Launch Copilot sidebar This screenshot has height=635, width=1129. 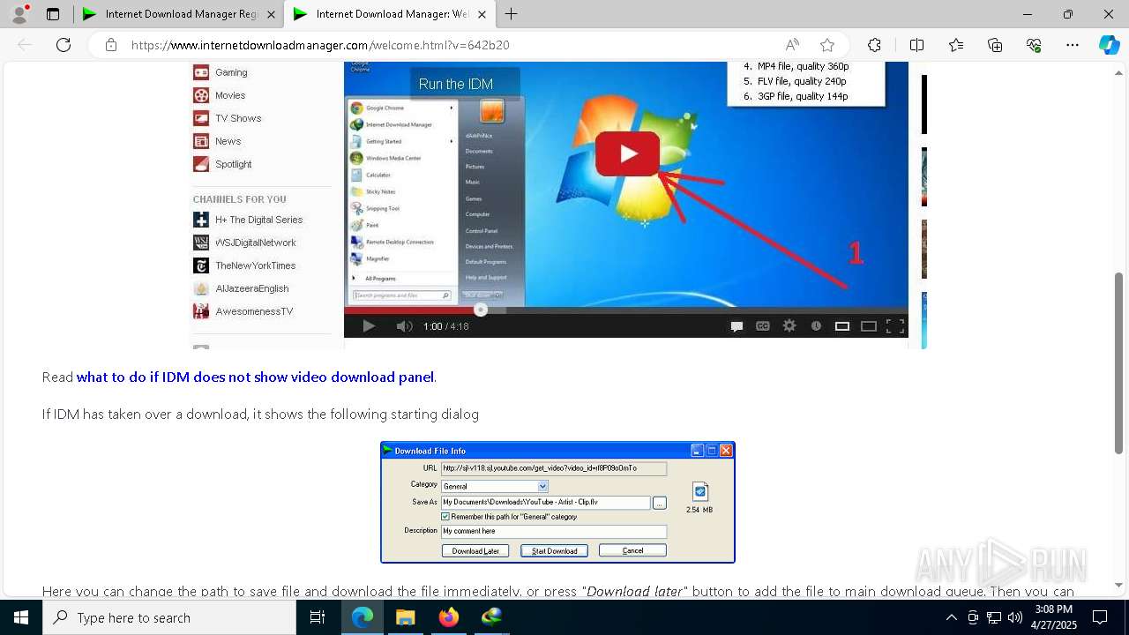[1109, 45]
